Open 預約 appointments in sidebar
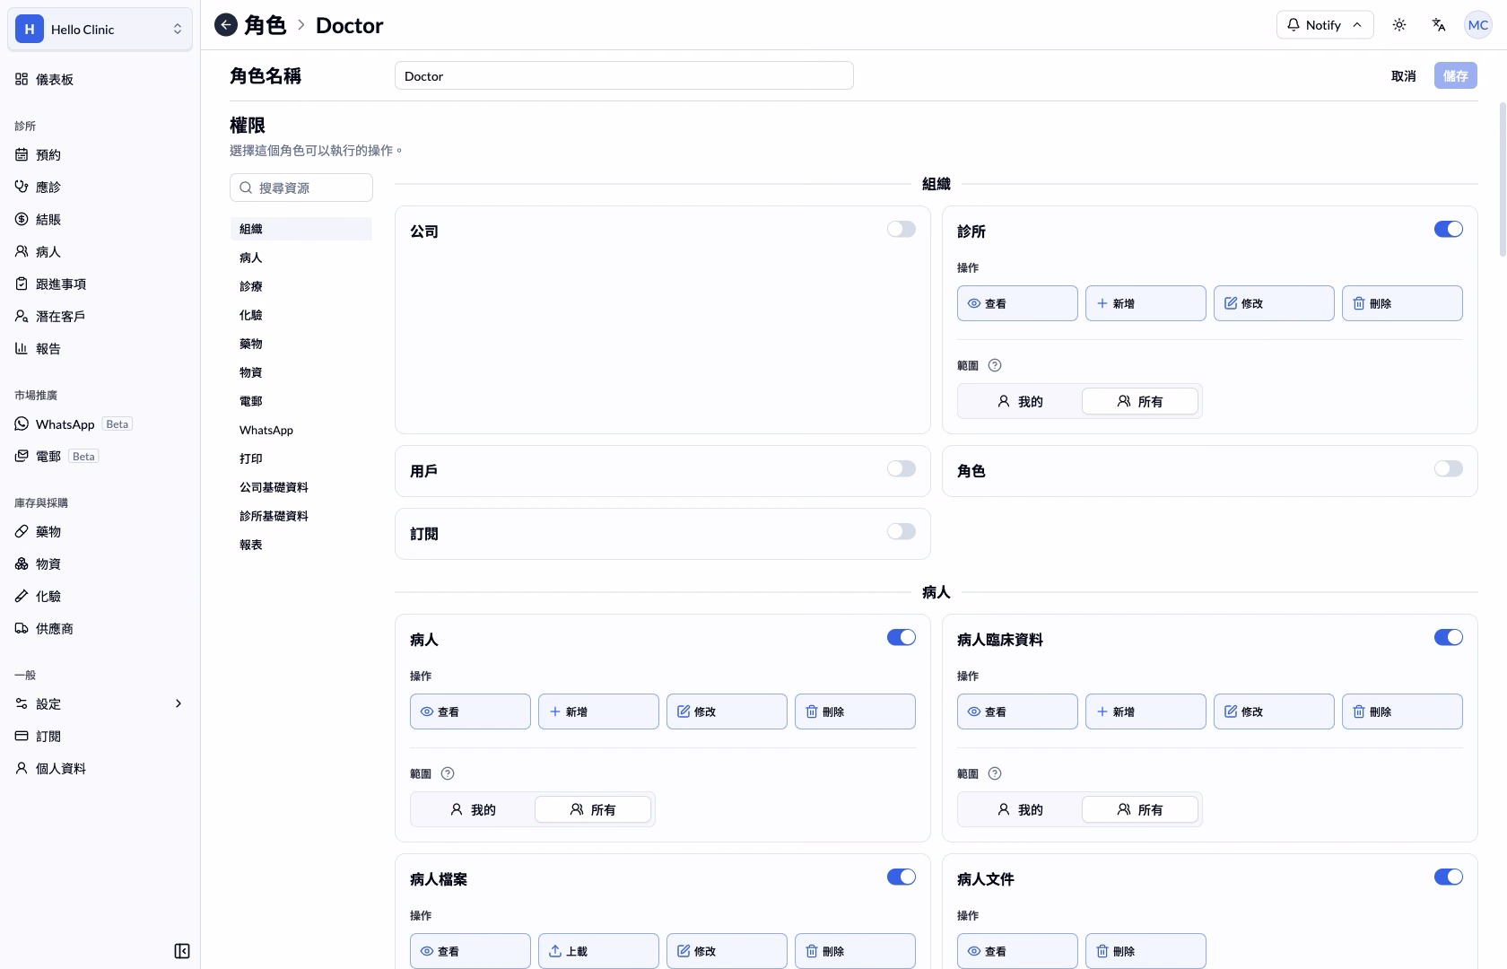This screenshot has width=1507, height=969. click(100, 155)
